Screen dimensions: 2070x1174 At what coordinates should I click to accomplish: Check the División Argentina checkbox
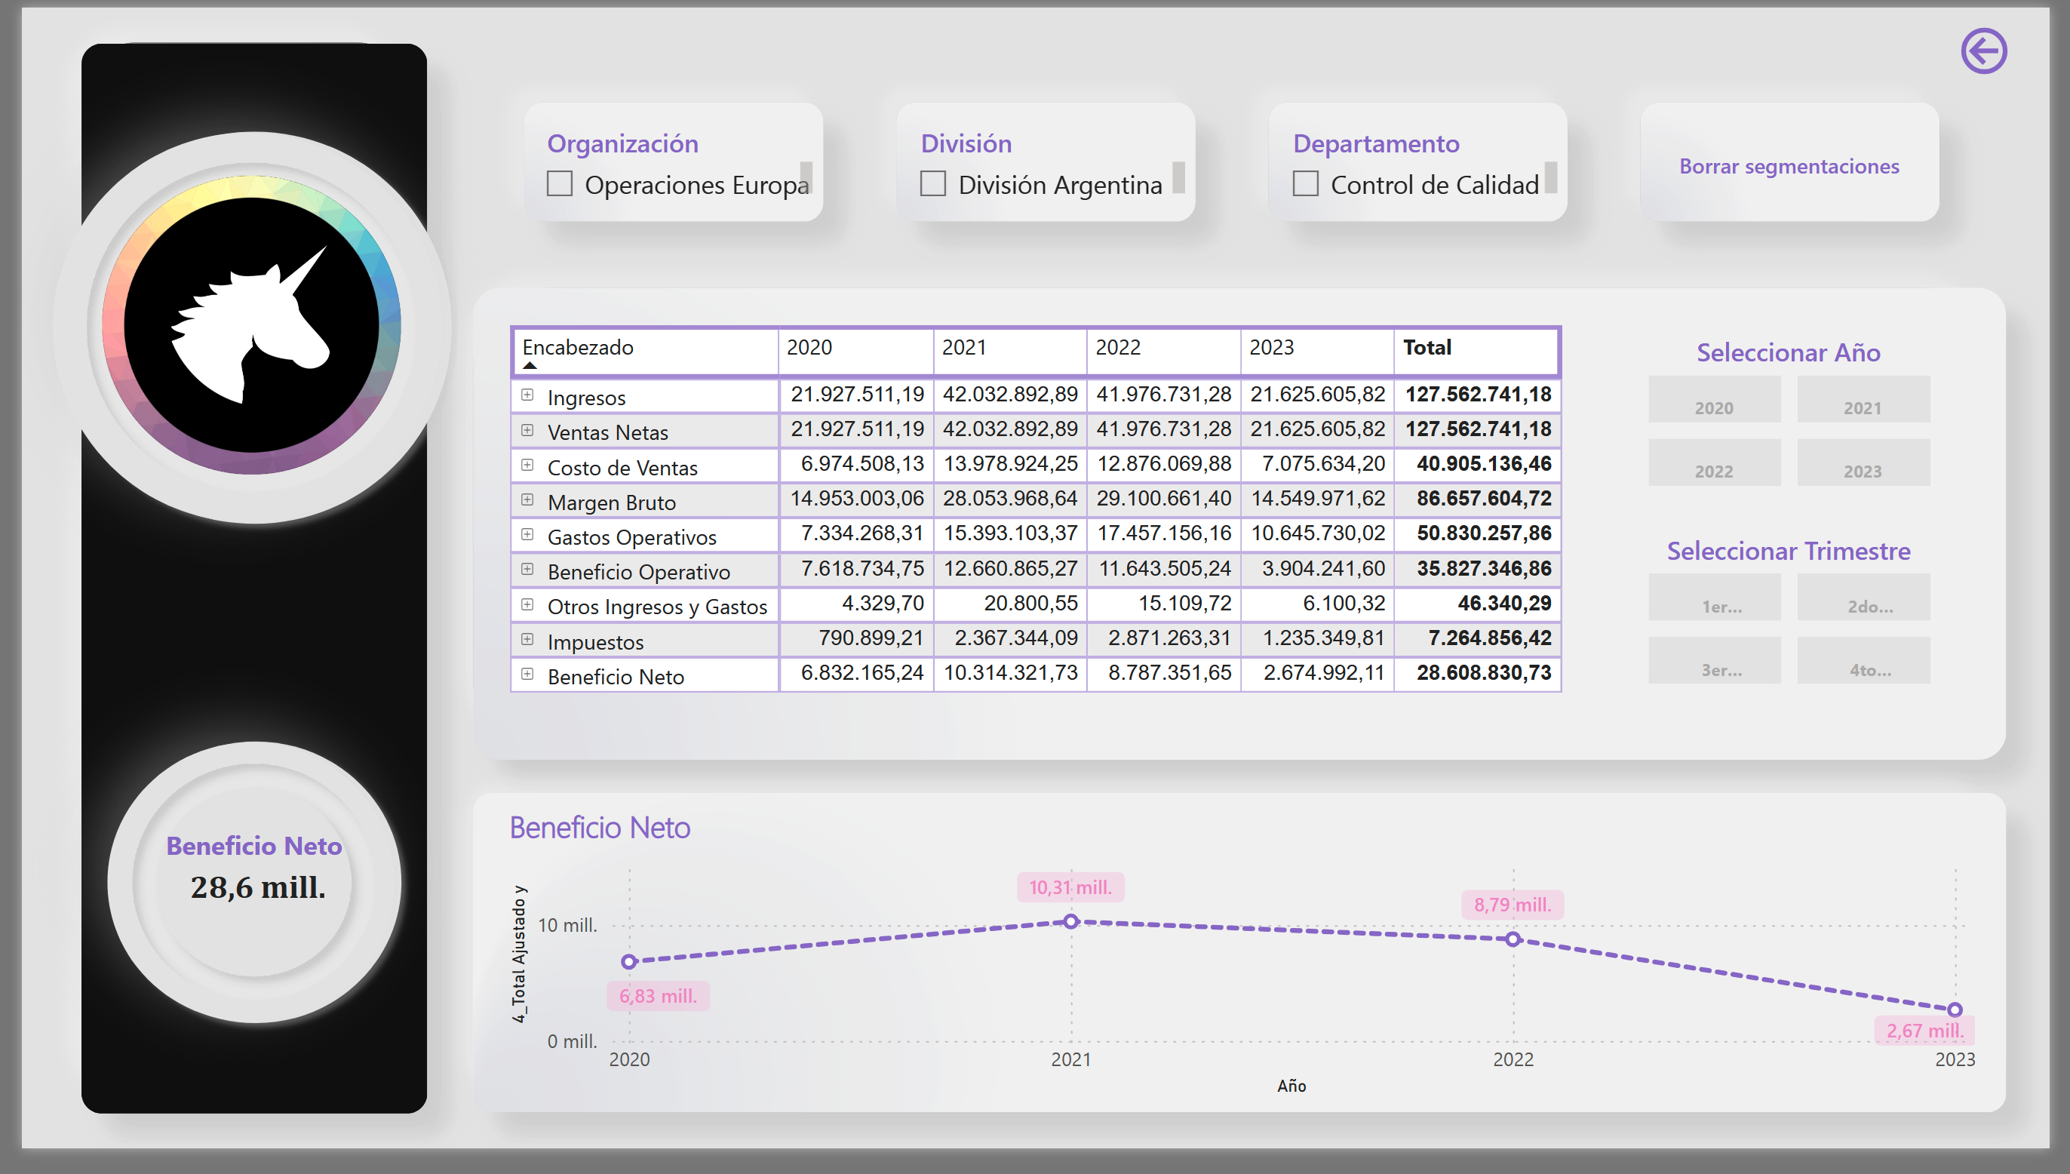click(932, 184)
